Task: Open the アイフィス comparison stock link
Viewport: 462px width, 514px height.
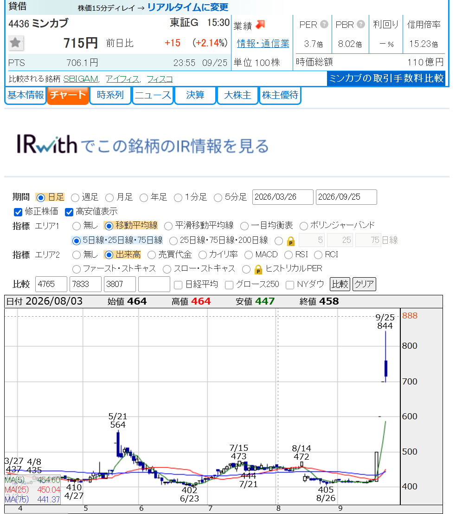Action: point(122,79)
